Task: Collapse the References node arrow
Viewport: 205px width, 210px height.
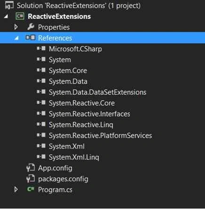Action: tap(16, 38)
